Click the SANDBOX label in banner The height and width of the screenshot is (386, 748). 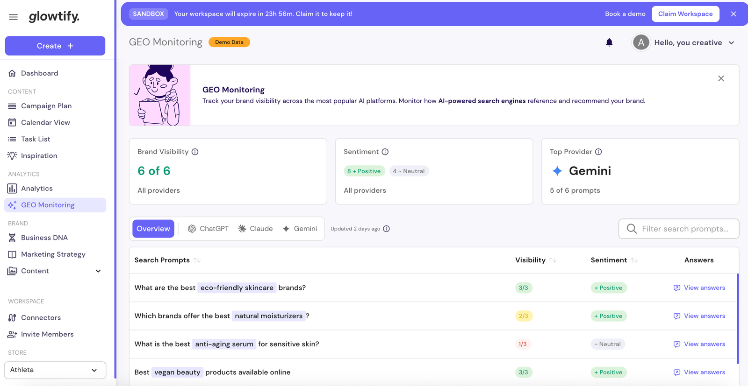tap(148, 14)
